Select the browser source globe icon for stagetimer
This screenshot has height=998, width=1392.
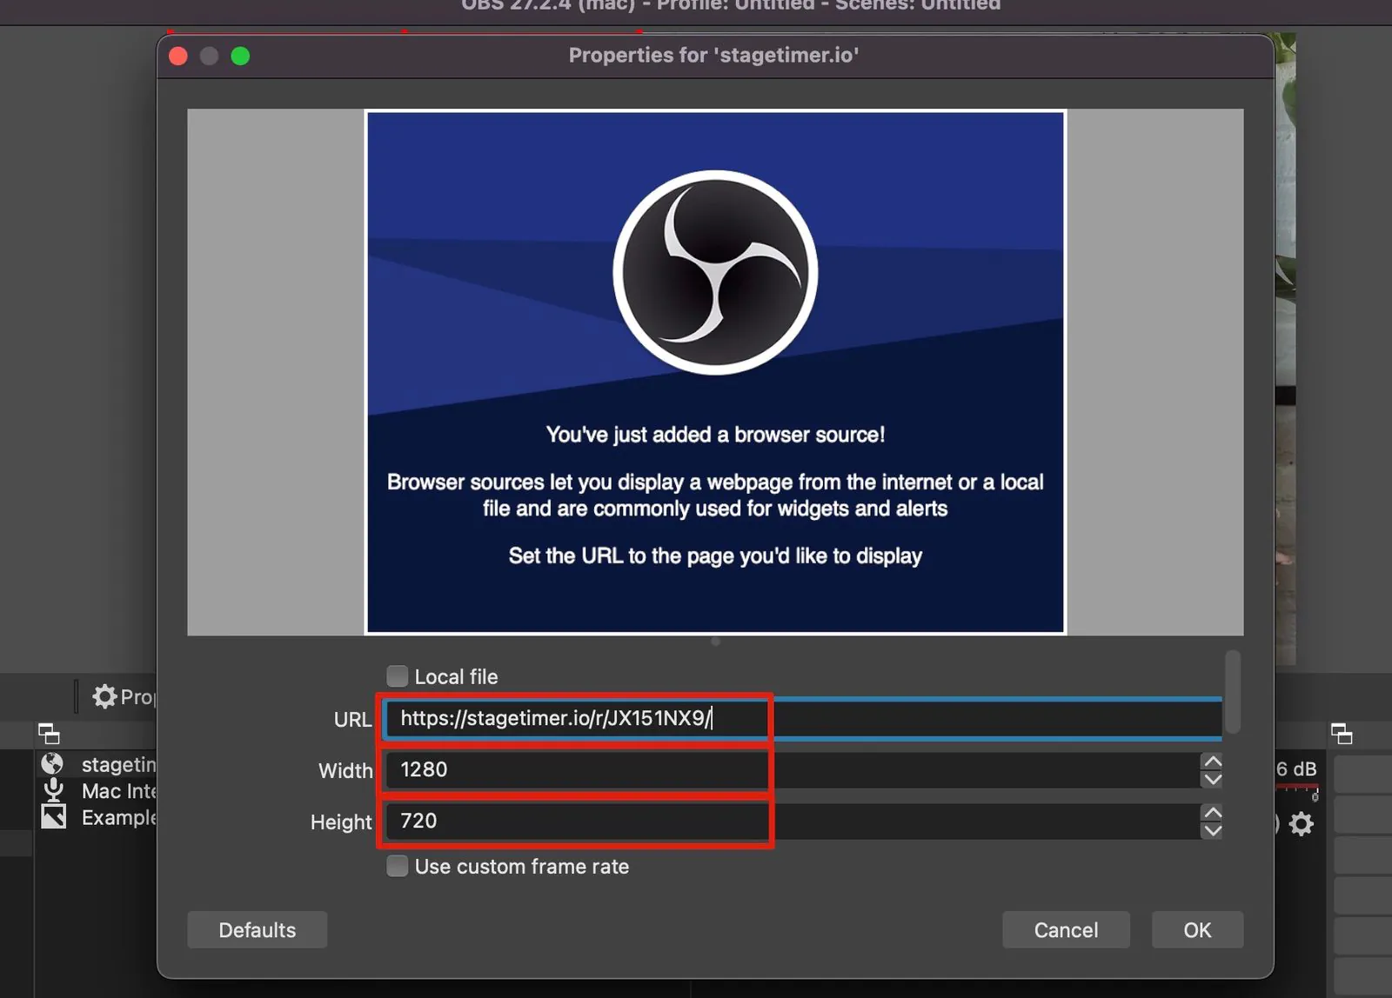tap(52, 763)
